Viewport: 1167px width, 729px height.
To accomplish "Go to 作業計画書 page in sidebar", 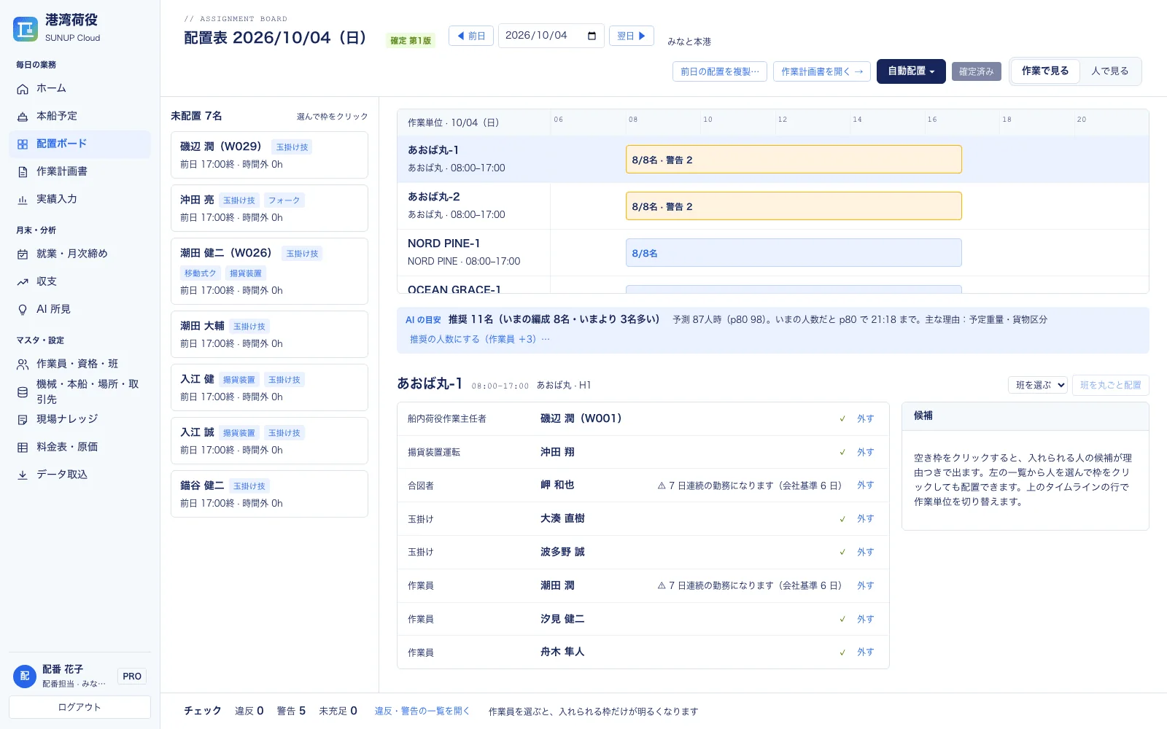I will (80, 171).
